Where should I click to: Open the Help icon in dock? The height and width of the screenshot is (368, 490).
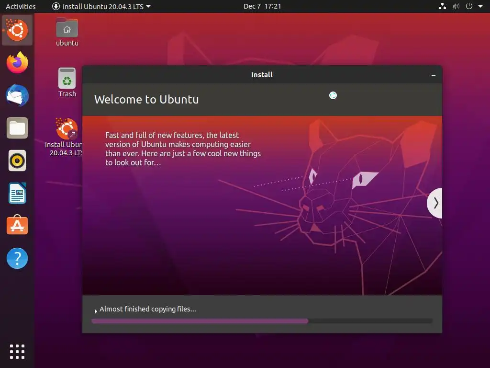tap(17, 258)
